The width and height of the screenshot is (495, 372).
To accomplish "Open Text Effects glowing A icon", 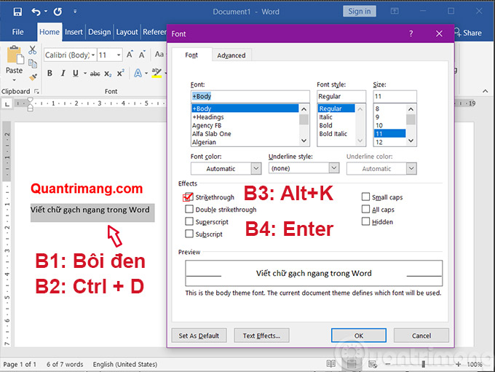I will (138, 74).
